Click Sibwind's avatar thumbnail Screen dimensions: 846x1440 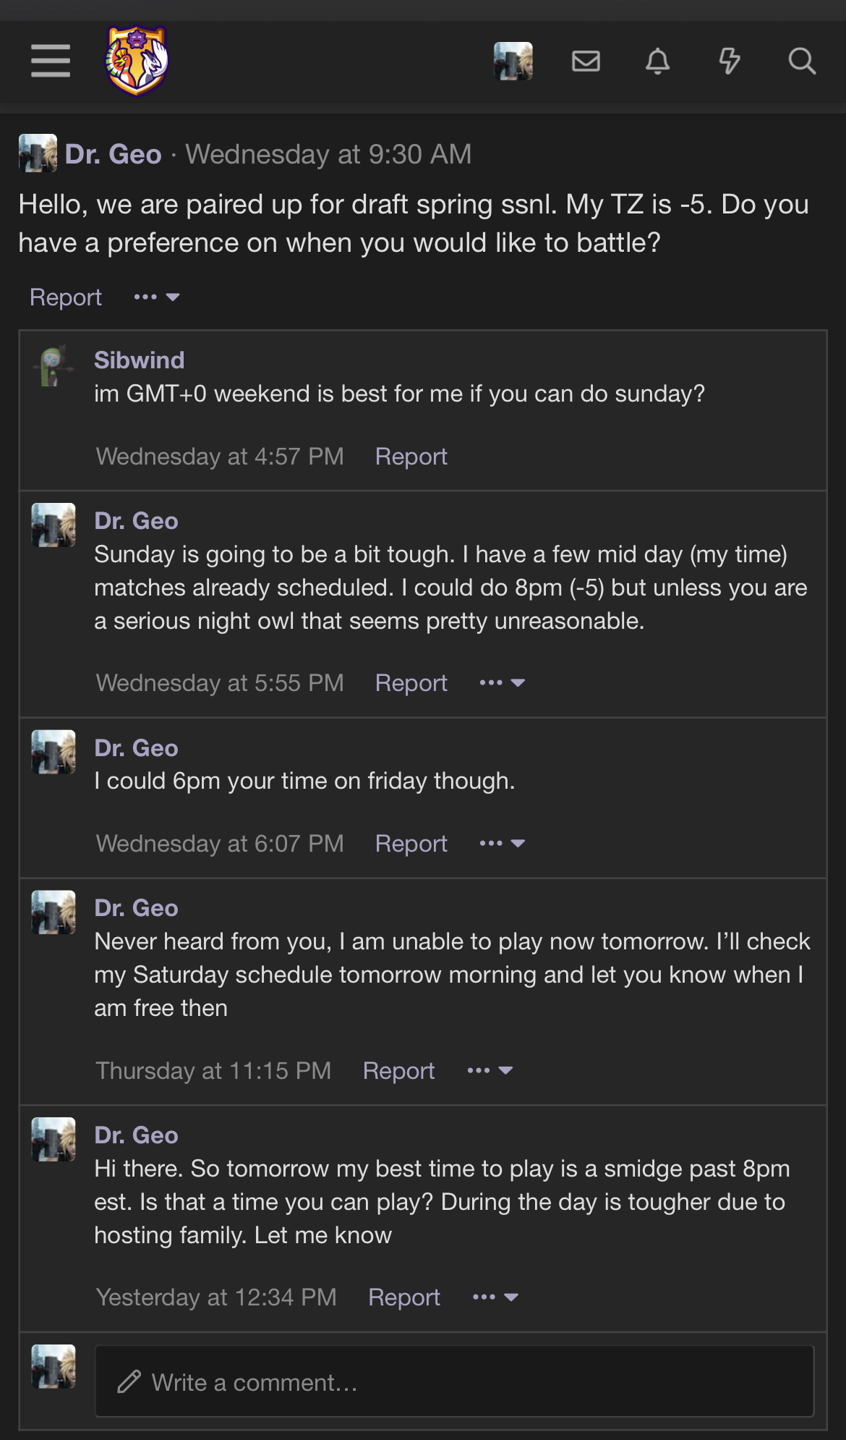(54, 366)
